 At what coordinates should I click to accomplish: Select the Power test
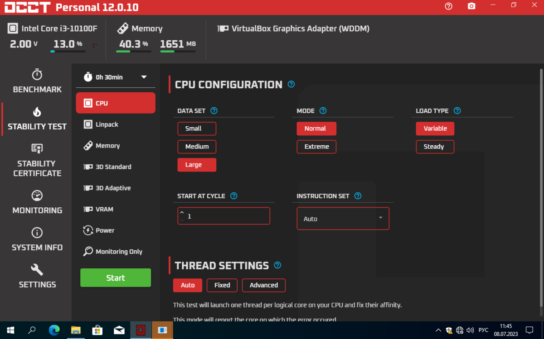(x=116, y=230)
